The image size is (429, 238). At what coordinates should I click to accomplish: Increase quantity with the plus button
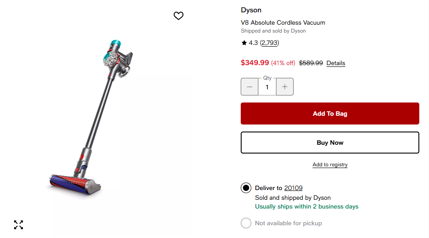coord(285,87)
